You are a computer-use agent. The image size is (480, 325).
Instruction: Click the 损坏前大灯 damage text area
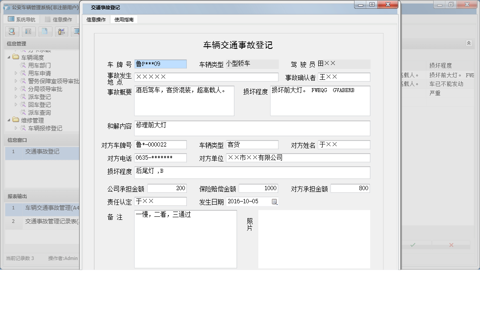pos(320,101)
